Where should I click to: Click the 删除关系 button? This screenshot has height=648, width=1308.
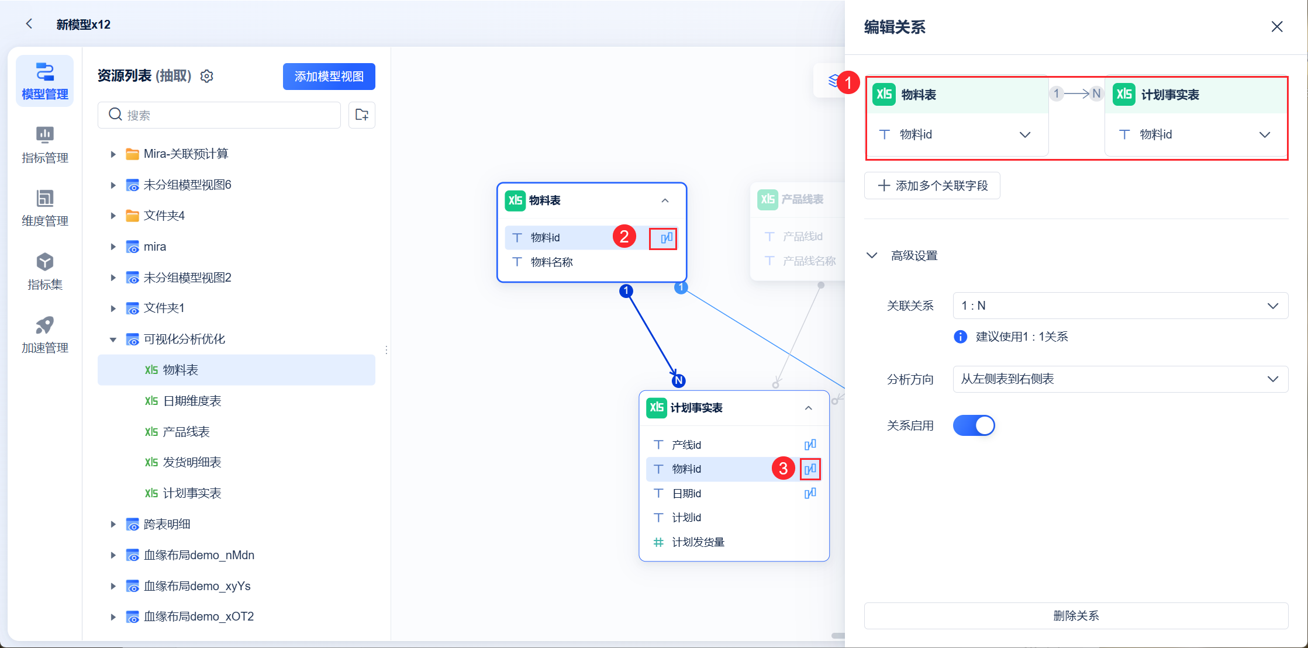point(1075,615)
